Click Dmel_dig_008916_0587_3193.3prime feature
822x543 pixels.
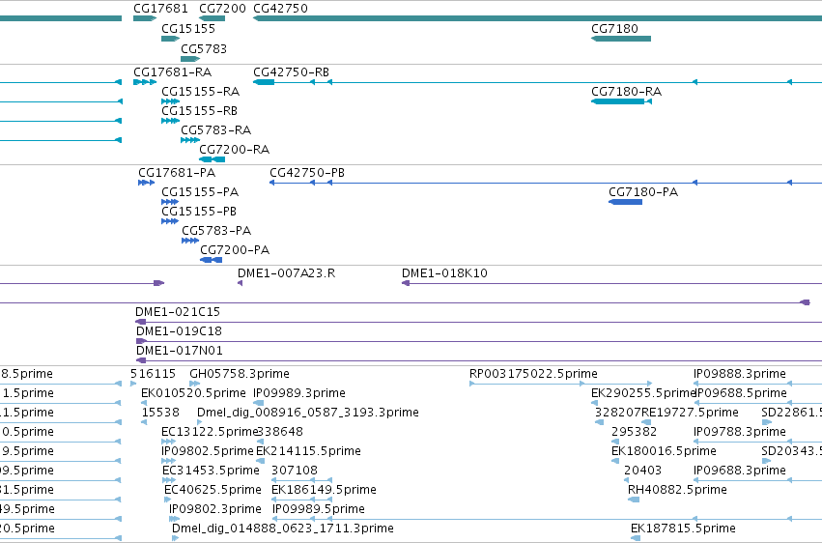200,422
